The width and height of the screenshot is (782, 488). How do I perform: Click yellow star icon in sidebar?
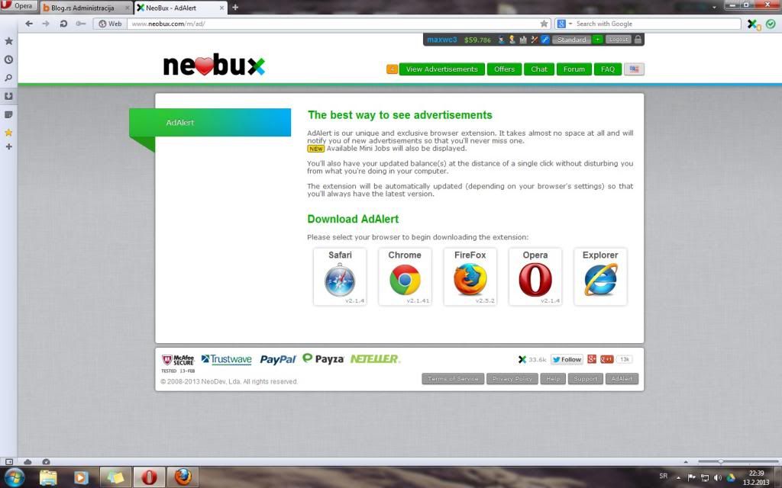(x=8, y=133)
